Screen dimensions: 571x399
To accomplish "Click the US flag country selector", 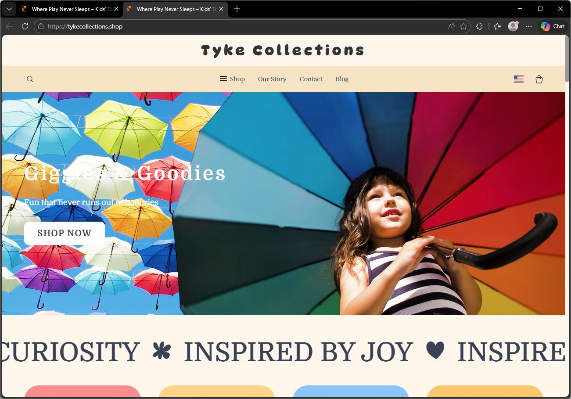I will pyautogui.click(x=518, y=79).
